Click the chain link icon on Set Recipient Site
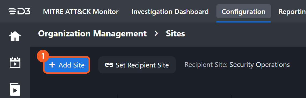 point(109,65)
